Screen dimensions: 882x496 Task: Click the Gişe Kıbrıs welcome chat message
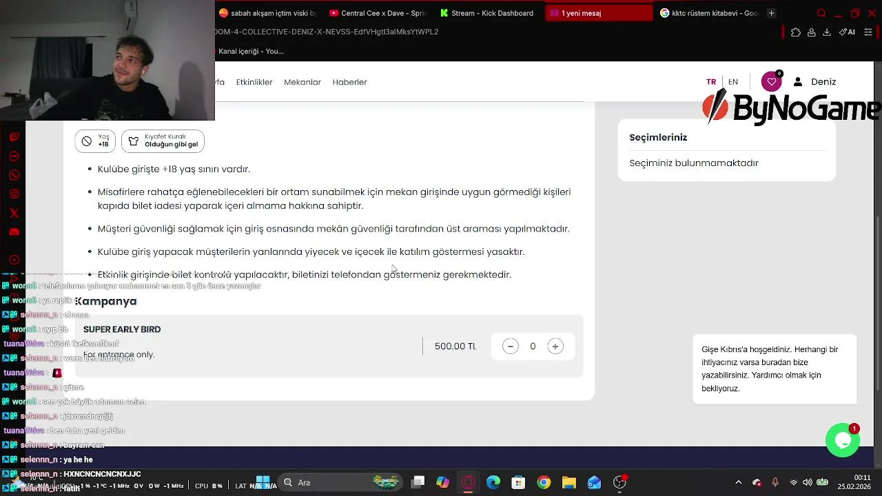pos(775,369)
